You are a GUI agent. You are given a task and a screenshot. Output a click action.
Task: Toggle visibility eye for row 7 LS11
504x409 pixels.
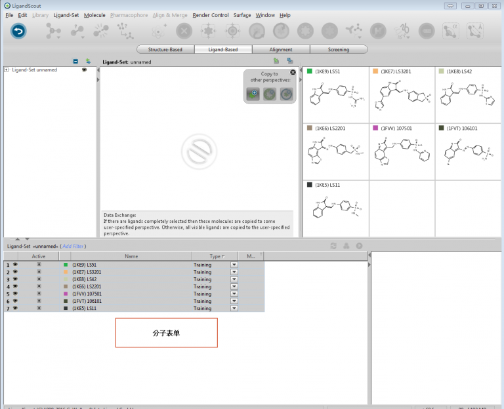click(14, 308)
